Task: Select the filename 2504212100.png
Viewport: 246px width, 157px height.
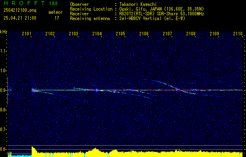Action: [x=20, y=10]
